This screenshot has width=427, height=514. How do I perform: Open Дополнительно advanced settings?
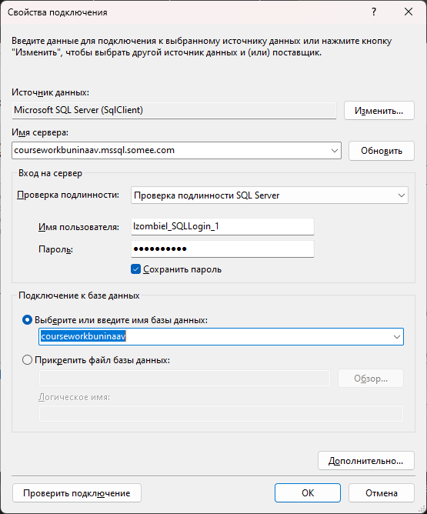366,461
